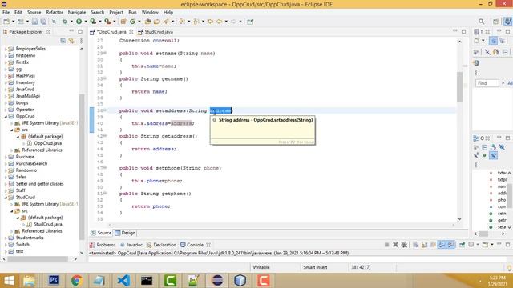This screenshot has height=288, width=513.
Task: Open the Source menu
Action: click(x=34, y=12)
